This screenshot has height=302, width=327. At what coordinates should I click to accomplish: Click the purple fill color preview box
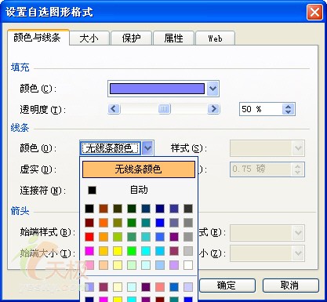pyautogui.click(x=157, y=89)
